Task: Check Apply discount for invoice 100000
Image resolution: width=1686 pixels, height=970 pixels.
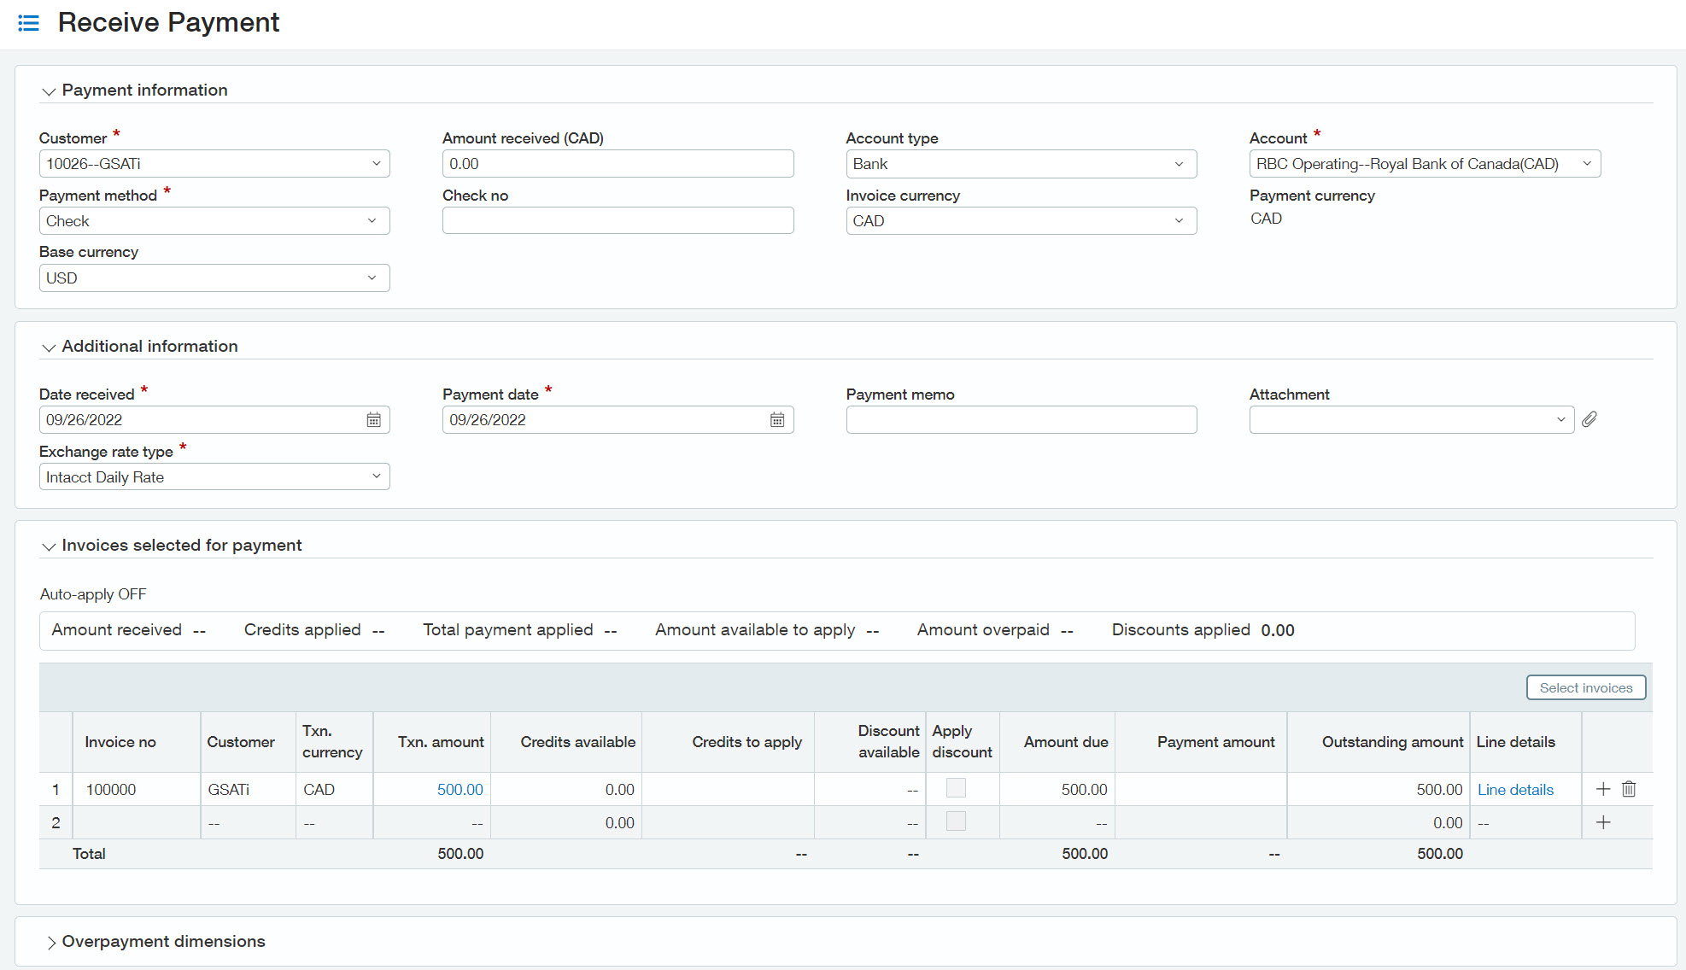Action: 956,788
